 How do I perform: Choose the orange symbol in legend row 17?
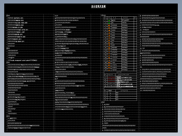(x=109, y=60)
